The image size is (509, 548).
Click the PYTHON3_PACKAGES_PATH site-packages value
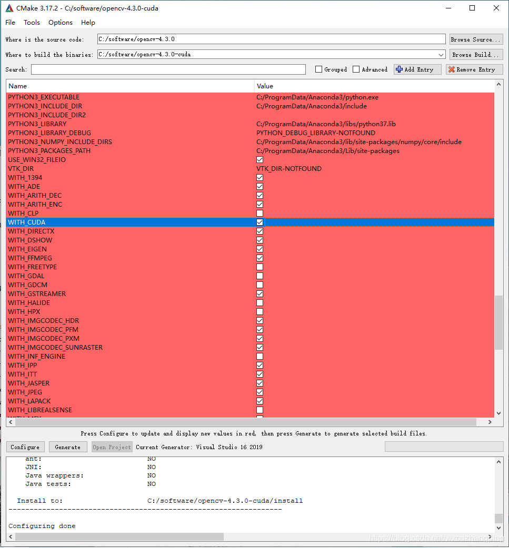coord(328,150)
